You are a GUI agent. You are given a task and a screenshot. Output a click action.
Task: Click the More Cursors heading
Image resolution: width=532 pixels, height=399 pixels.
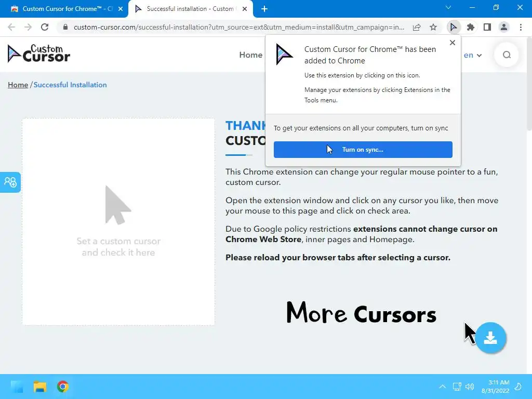[362, 313]
